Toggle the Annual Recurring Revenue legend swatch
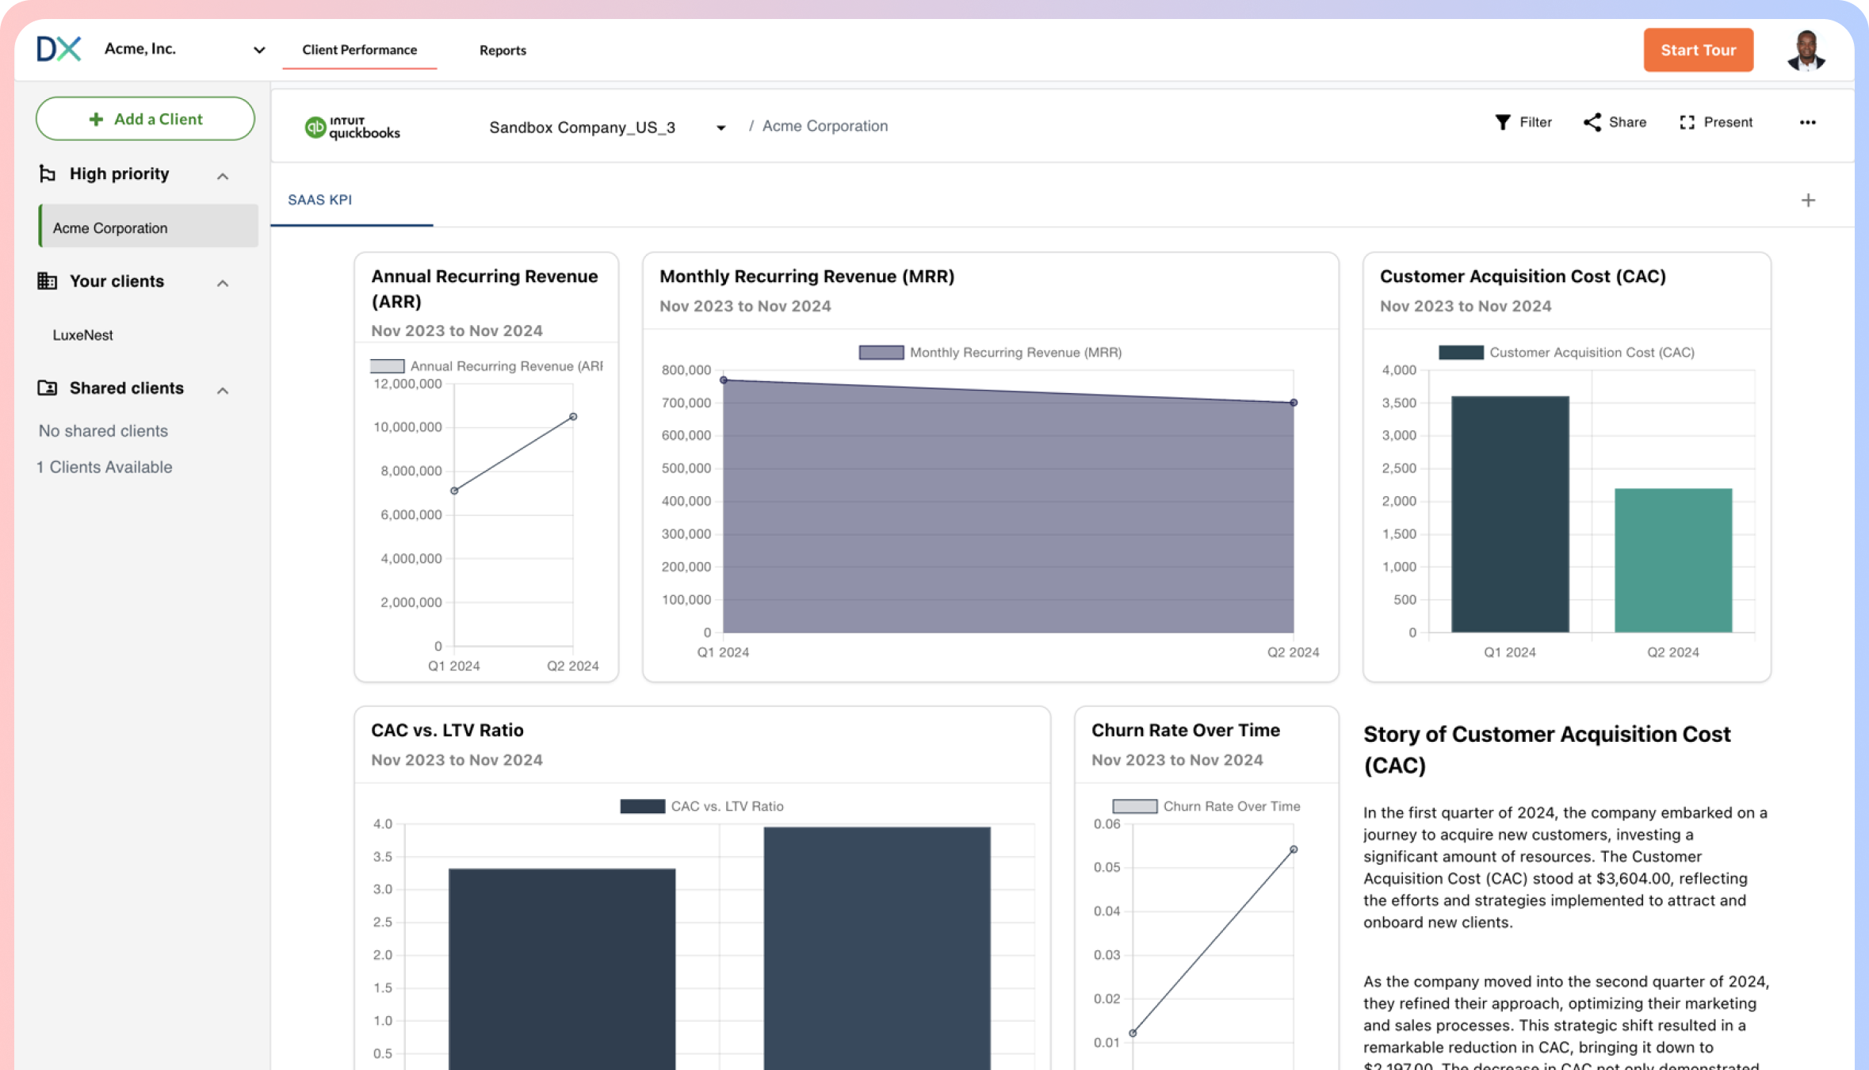This screenshot has height=1070, width=1869. 387,366
